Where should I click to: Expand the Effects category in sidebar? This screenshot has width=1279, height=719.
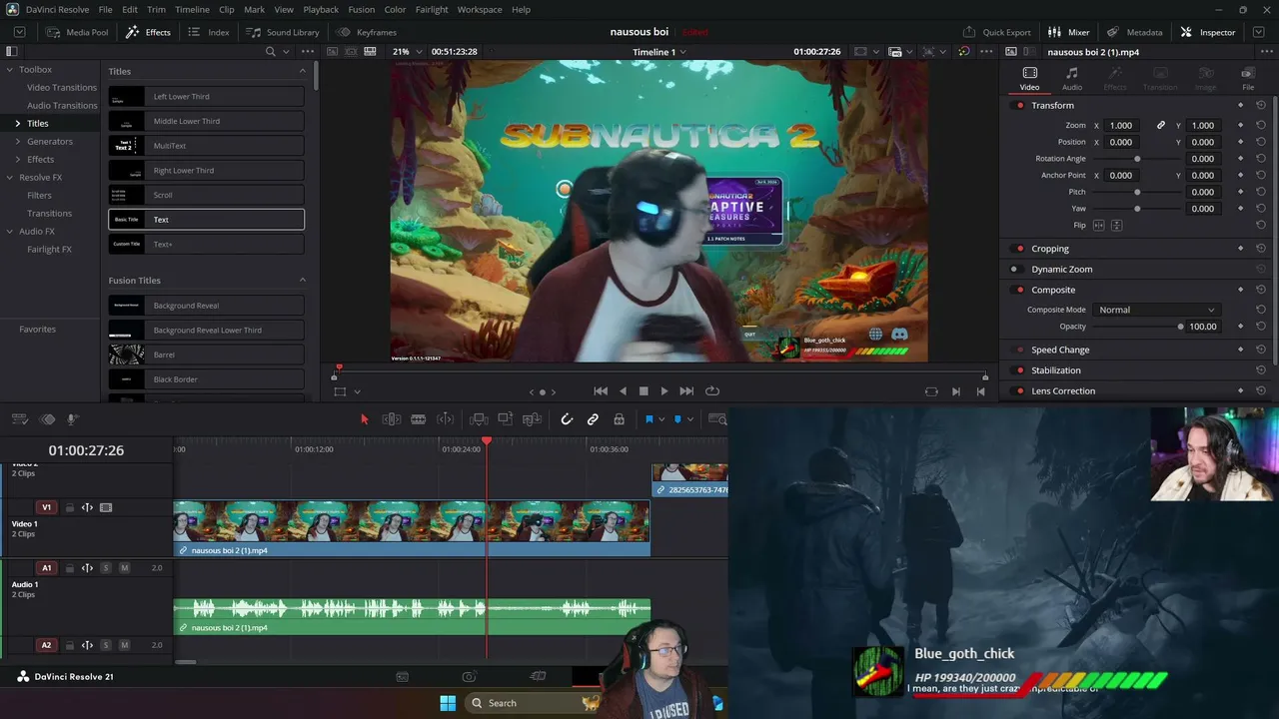[x=17, y=160]
